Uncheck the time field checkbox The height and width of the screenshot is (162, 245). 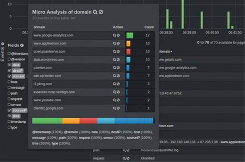[9, 116]
